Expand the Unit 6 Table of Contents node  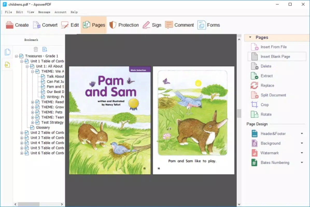[22, 153]
